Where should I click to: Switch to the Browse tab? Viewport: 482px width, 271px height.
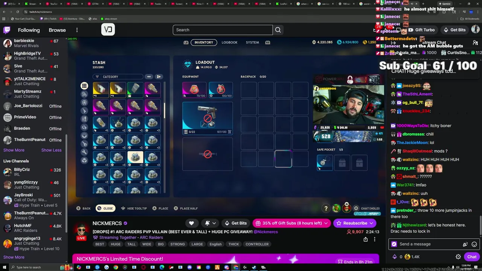click(x=57, y=30)
